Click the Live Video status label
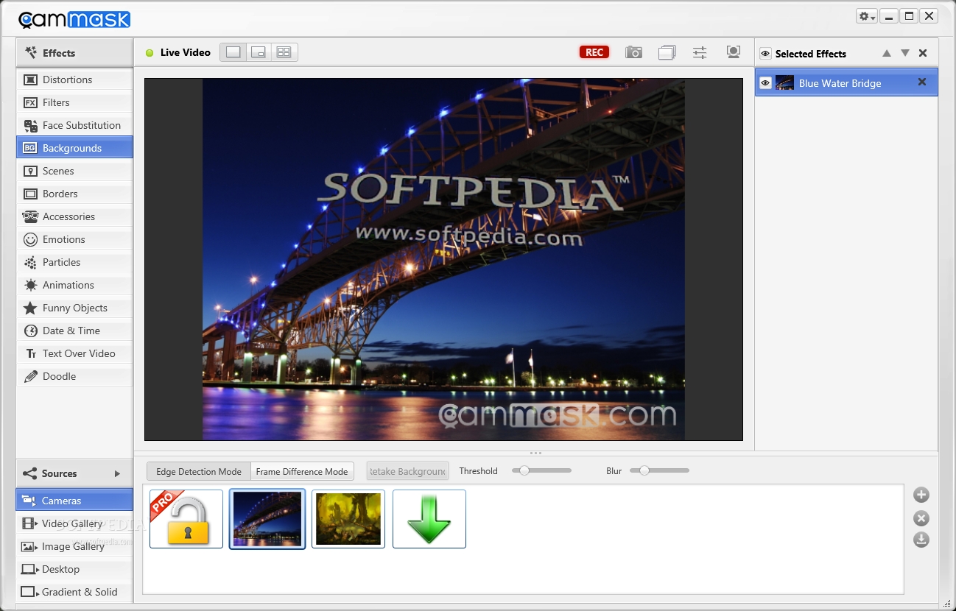Viewport: 956px width, 611px height. pos(186,52)
